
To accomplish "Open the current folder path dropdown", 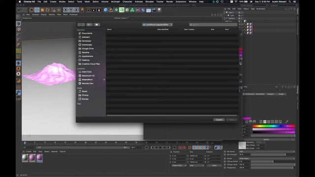I will (157, 25).
